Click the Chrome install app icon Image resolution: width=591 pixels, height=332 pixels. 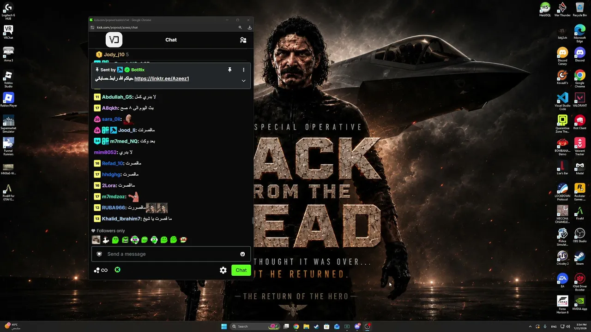pos(250,28)
